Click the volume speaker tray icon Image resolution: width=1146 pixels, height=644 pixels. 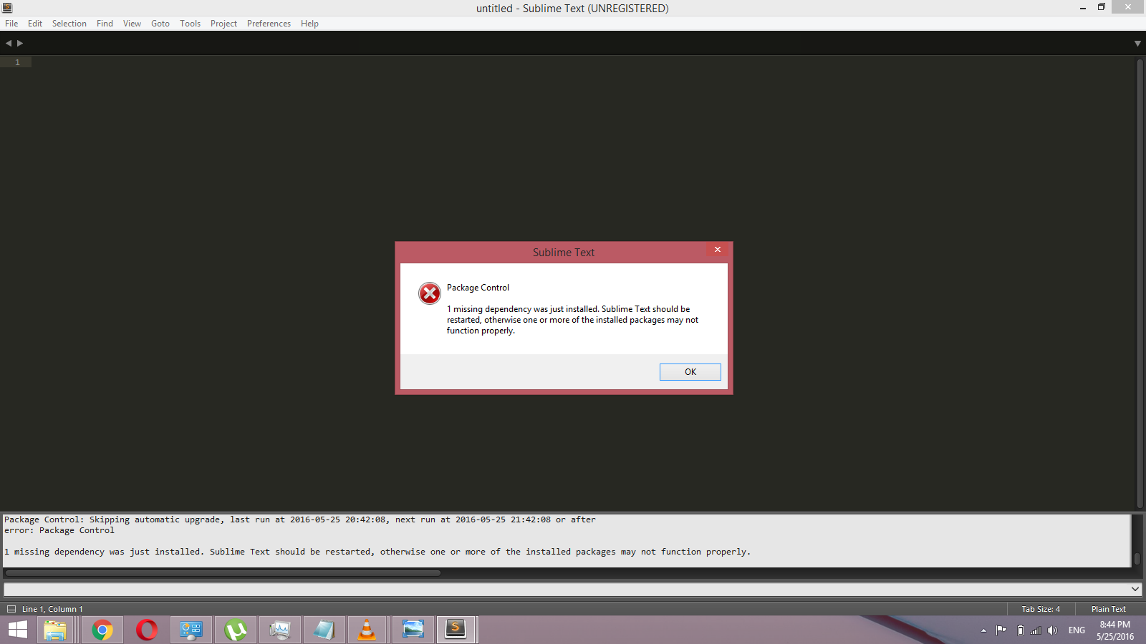coord(1052,630)
